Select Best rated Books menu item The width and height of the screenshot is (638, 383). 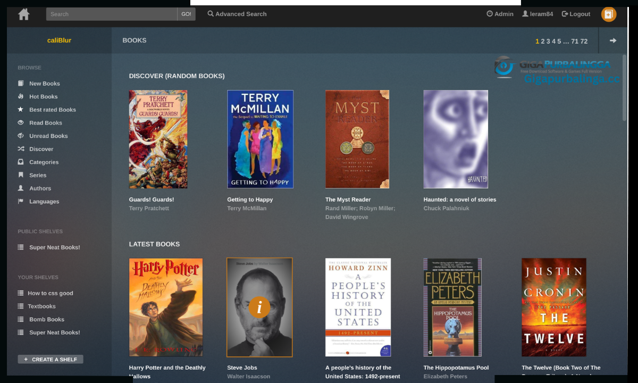click(53, 110)
